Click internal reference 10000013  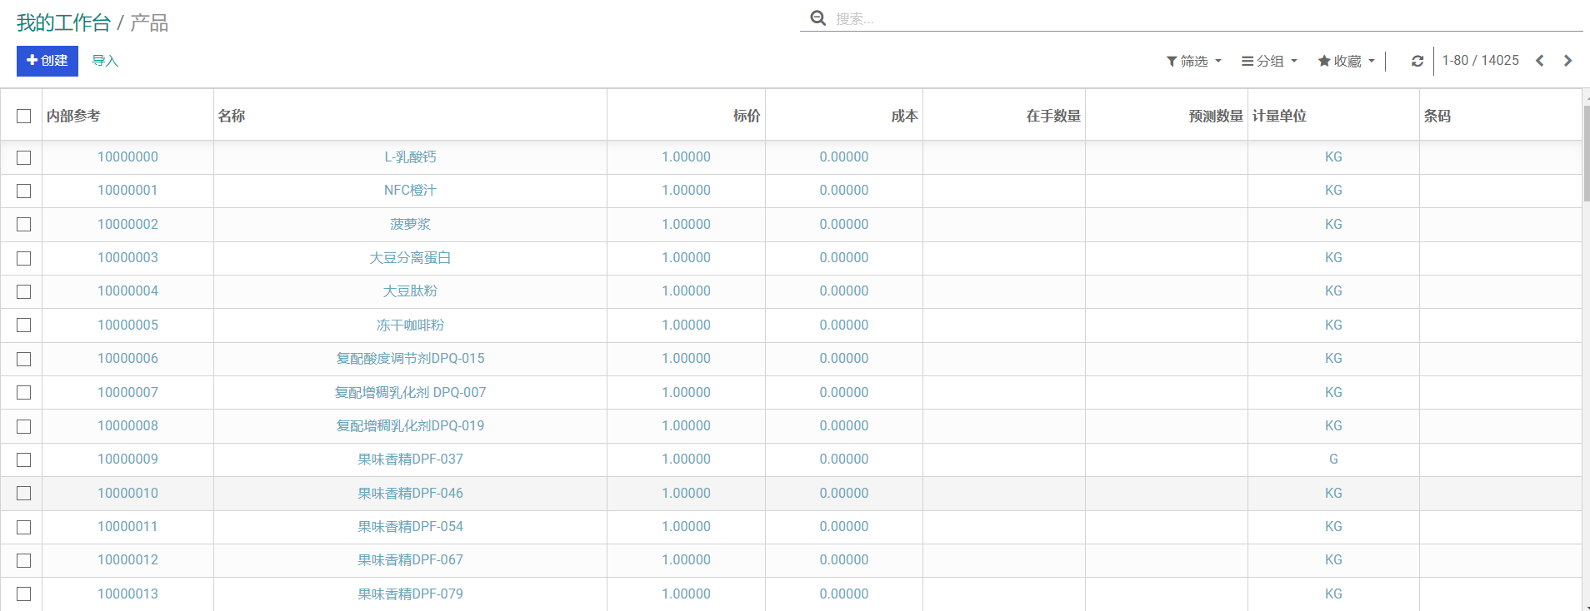pos(127,594)
